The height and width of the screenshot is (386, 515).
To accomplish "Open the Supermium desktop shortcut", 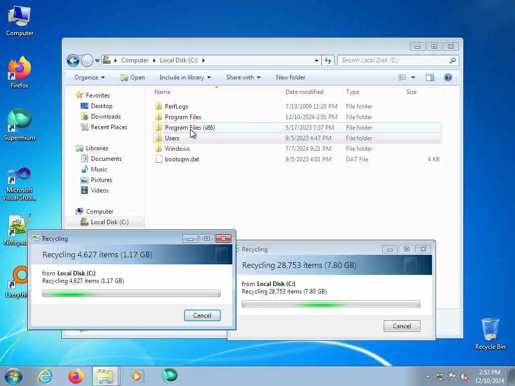I will [20, 125].
